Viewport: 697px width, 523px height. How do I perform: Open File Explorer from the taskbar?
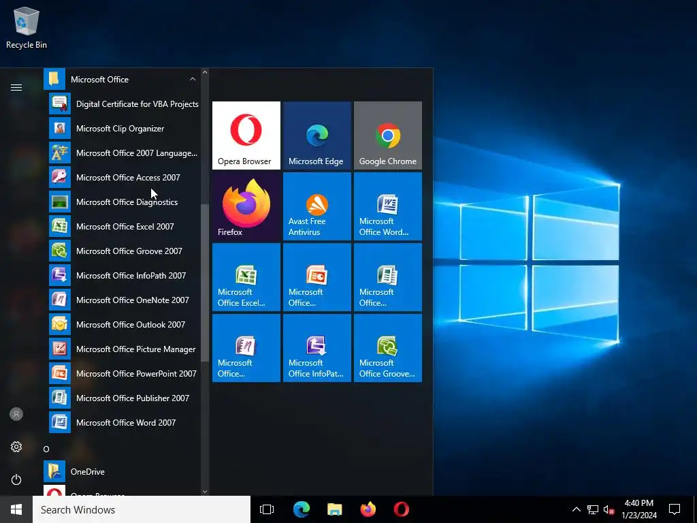335,509
